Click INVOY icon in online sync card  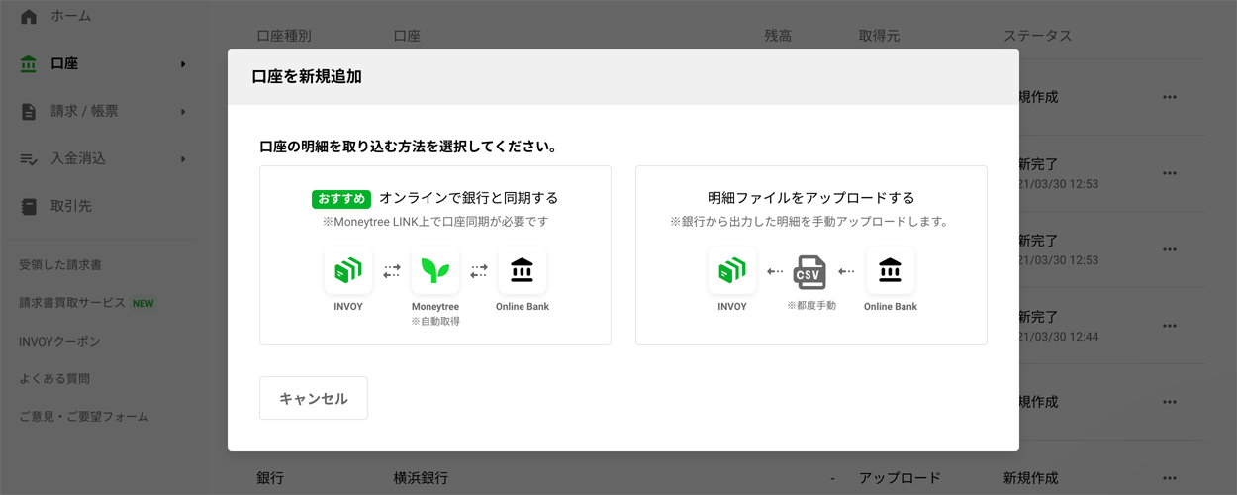[348, 270]
